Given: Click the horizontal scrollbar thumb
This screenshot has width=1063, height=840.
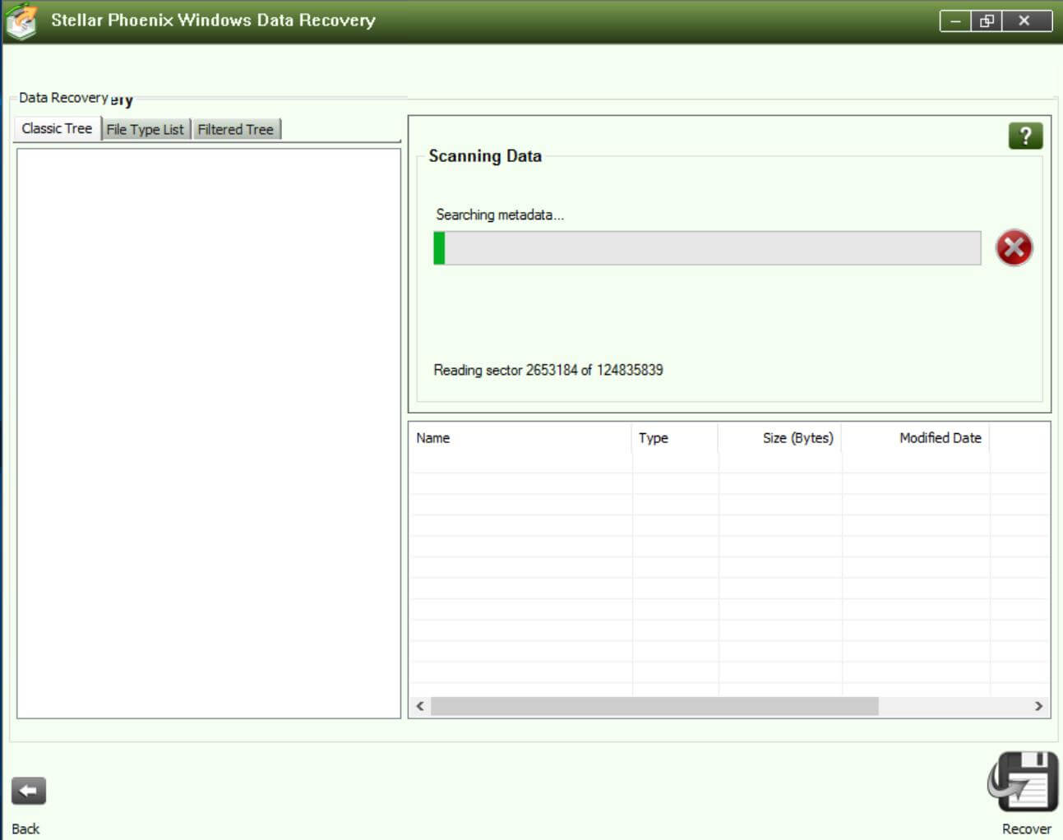Looking at the screenshot, I should click(x=654, y=706).
